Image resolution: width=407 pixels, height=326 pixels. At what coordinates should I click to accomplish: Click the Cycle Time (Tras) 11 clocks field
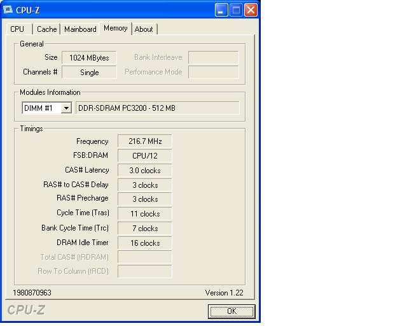coord(144,214)
